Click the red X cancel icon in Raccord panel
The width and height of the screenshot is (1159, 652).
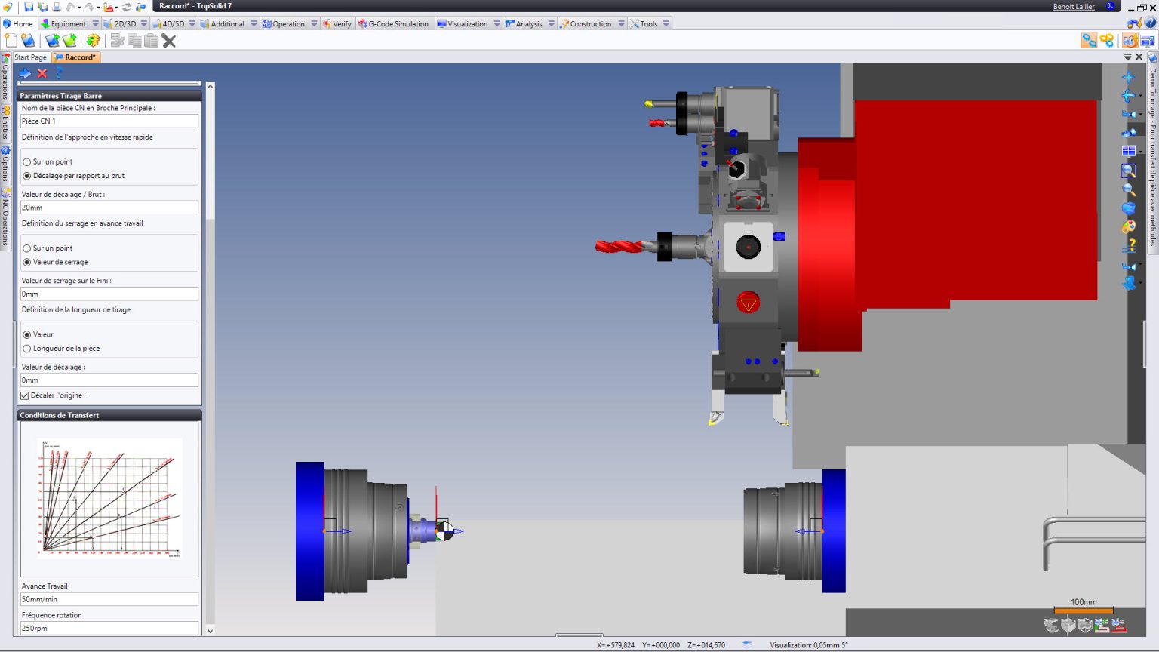tap(42, 73)
